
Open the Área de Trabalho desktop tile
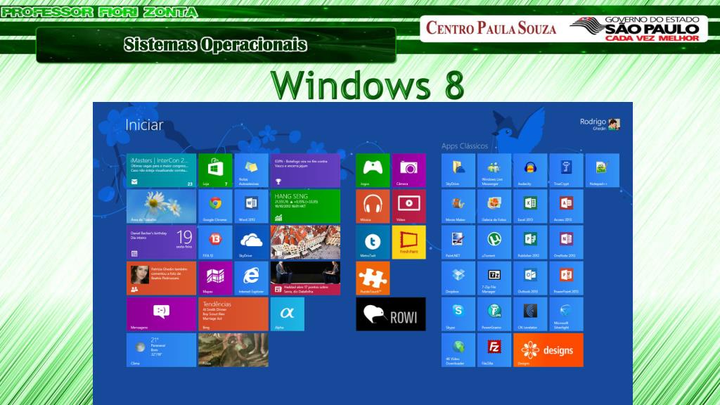tap(161, 206)
